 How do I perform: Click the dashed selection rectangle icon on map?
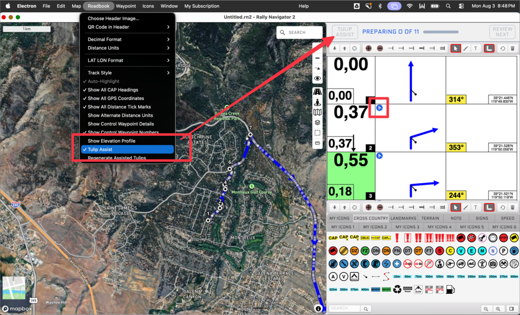317,133
